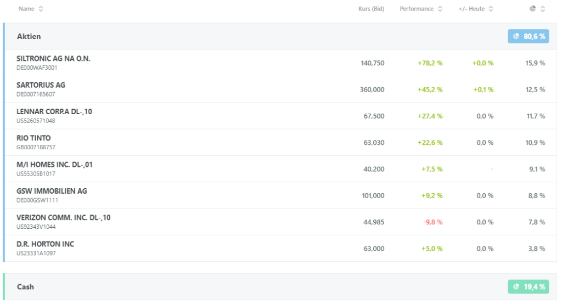The image size is (562, 304).
Task: Click M/I Homes performance +7,5 %
Action: pos(432,169)
